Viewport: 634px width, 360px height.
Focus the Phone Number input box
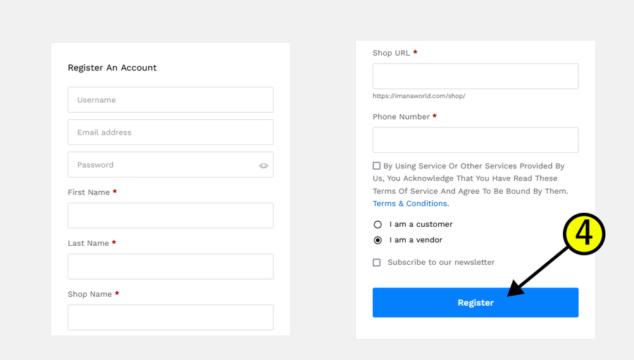(475, 140)
